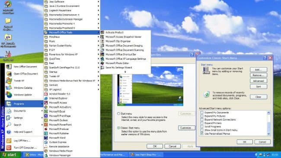The image size is (281, 158).
Task: Launch Microsoft Outlook from Programs menu
Action: coord(72,120)
